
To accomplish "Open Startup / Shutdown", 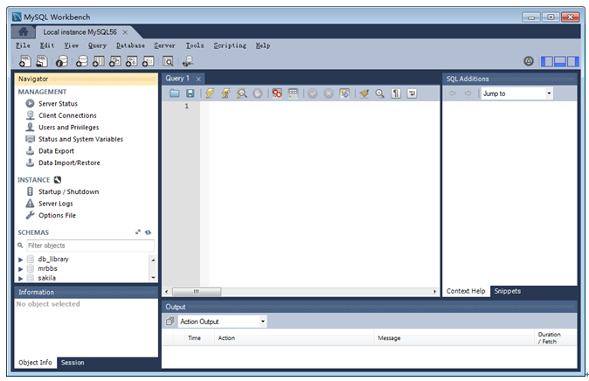I will [68, 191].
